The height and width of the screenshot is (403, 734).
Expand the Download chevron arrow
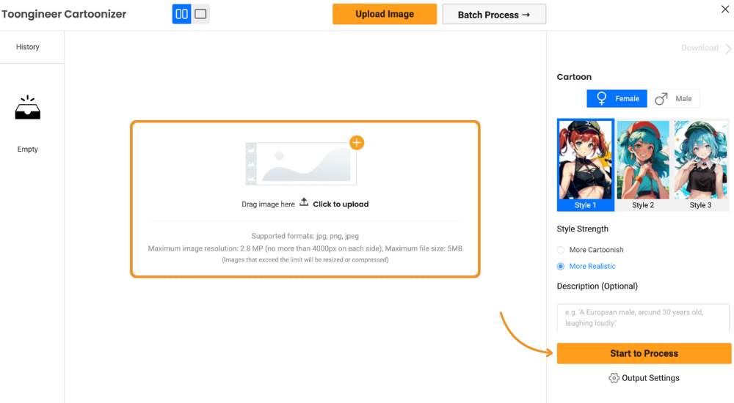[728, 48]
